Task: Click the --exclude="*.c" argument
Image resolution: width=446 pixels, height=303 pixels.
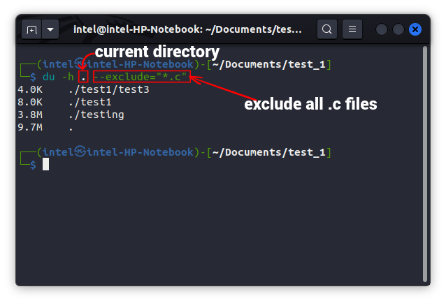Action: 140,77
